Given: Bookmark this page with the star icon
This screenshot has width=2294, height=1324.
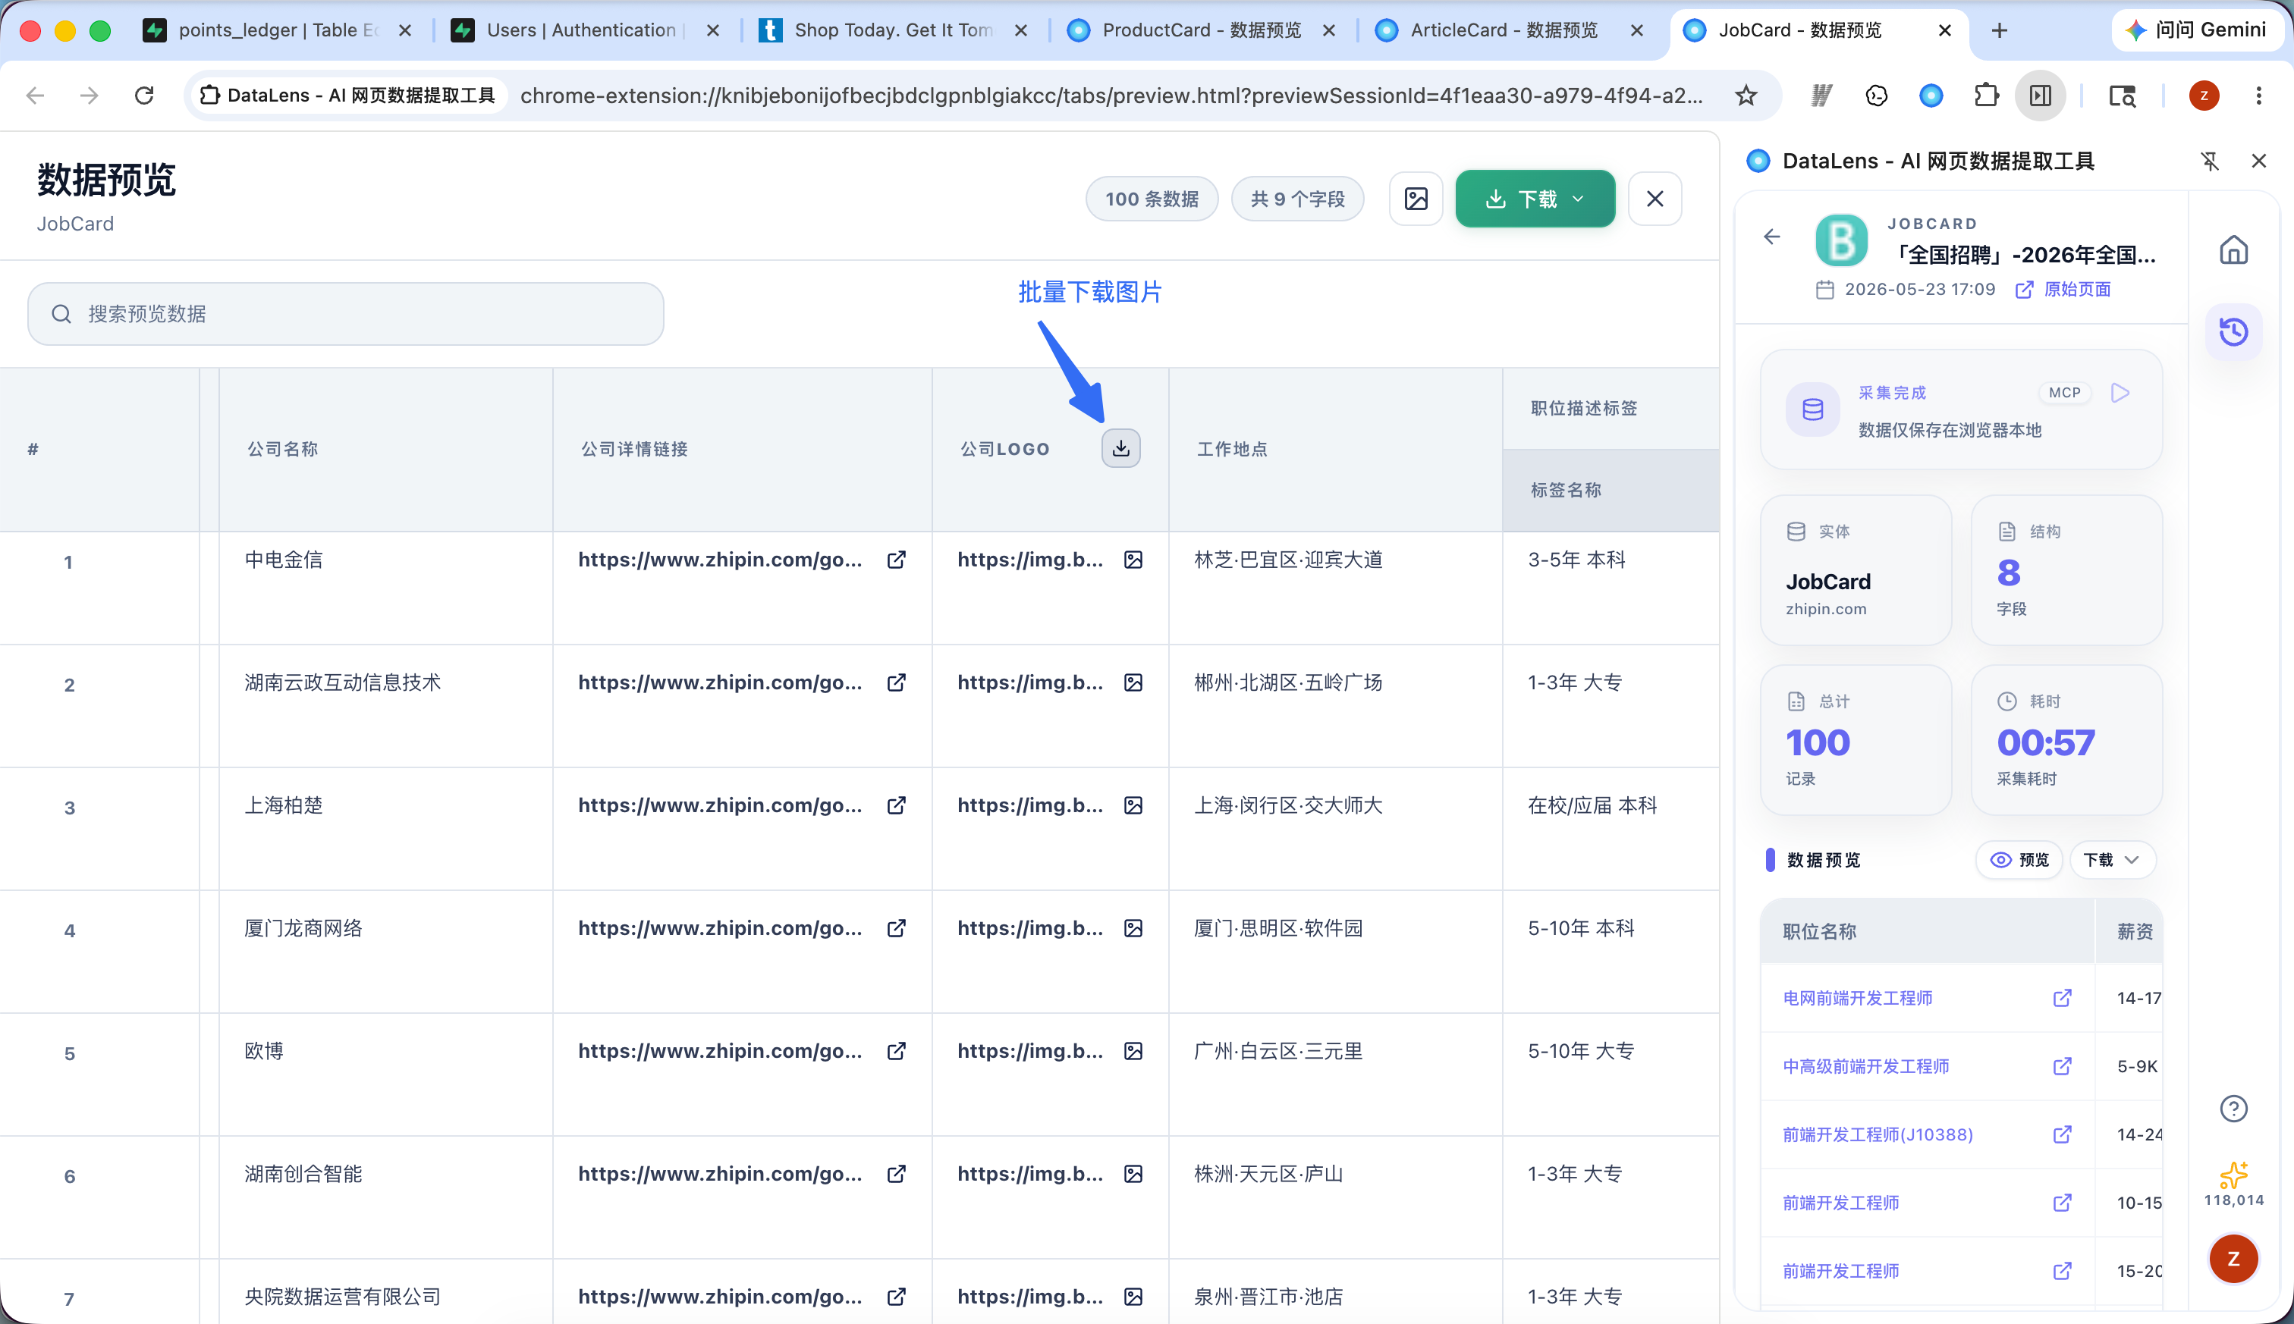Looking at the screenshot, I should (1746, 96).
